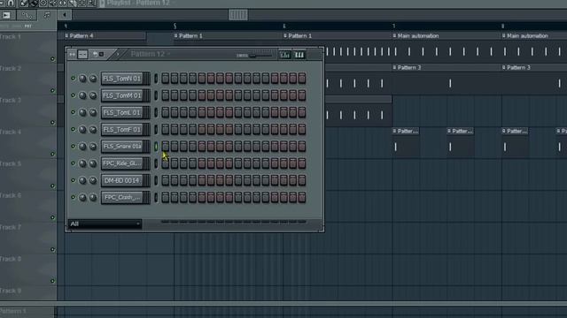Image resolution: width=567 pixels, height=318 pixels.
Task: Click the music note icon on the playlist toolbar
Action: click(47, 15)
